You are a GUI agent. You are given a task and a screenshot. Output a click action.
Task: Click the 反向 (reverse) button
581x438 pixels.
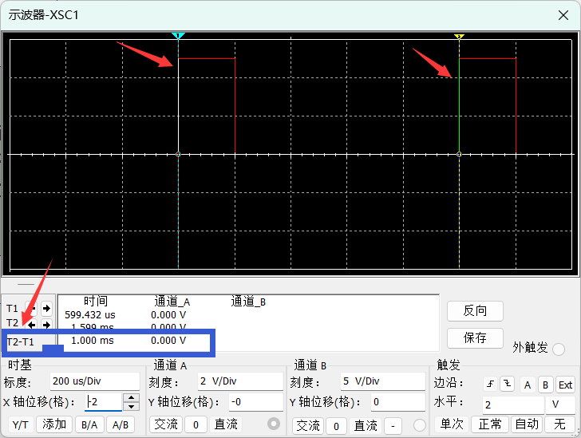475,311
